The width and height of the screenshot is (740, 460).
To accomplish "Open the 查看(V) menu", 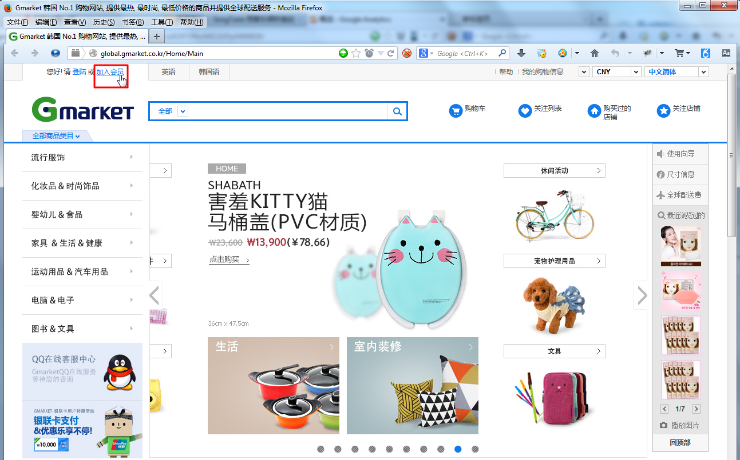I will tap(74, 22).
